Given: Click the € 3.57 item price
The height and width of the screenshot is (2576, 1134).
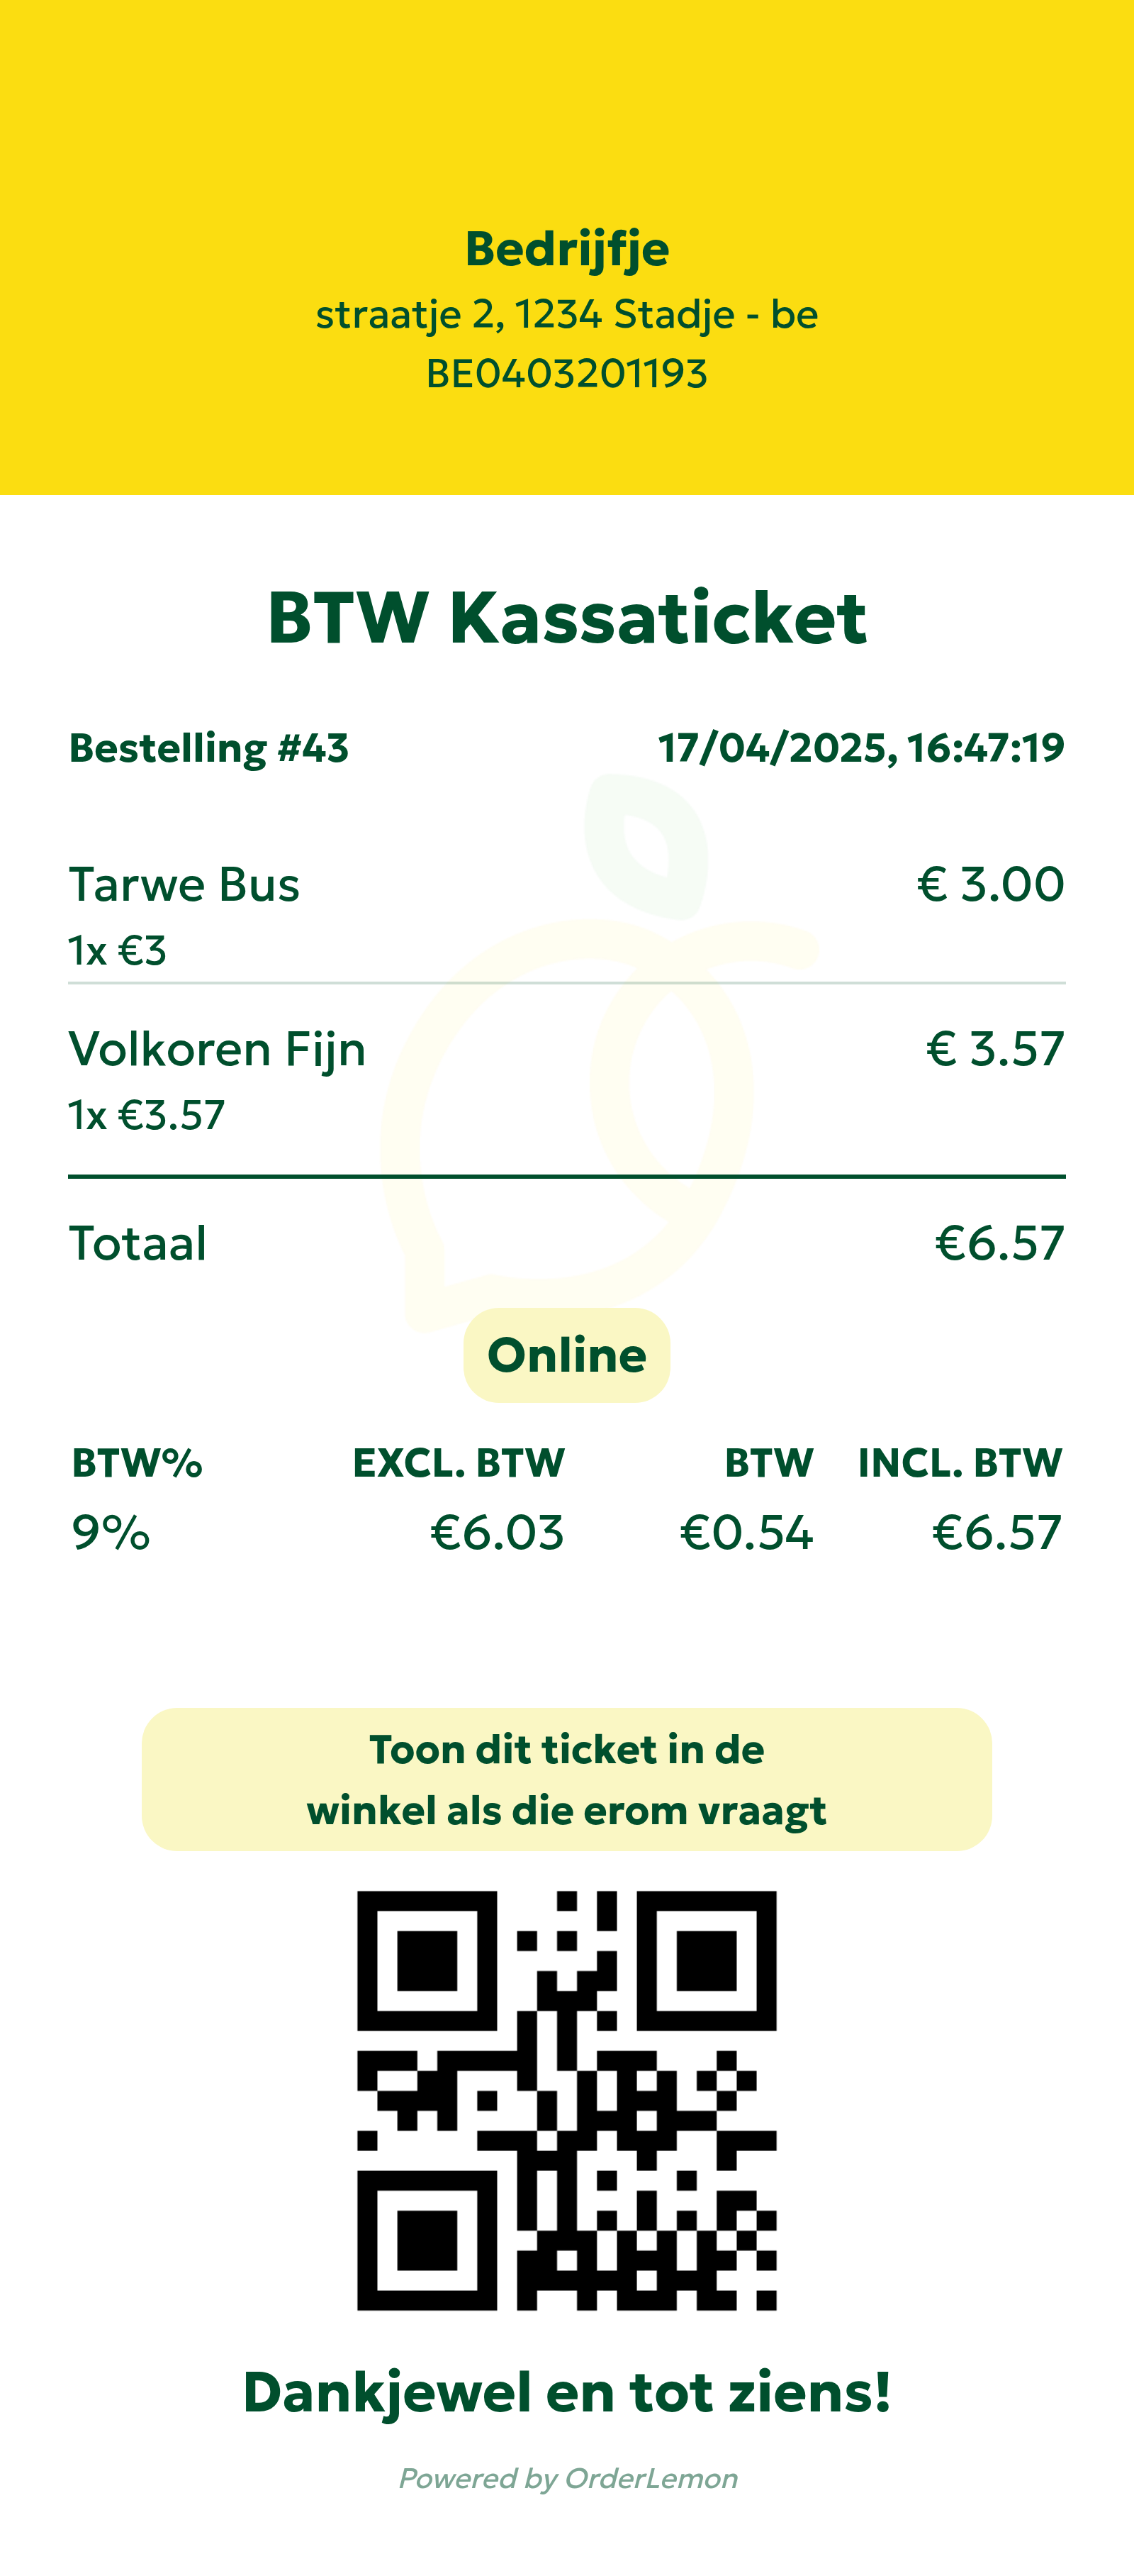Looking at the screenshot, I should 995,1049.
